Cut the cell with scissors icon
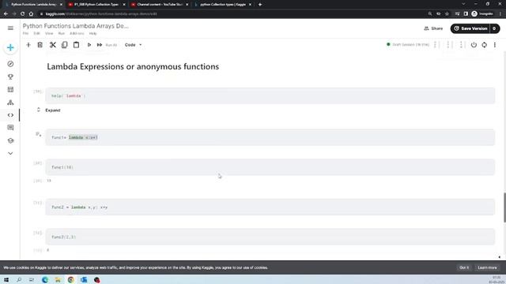 click(x=53, y=45)
